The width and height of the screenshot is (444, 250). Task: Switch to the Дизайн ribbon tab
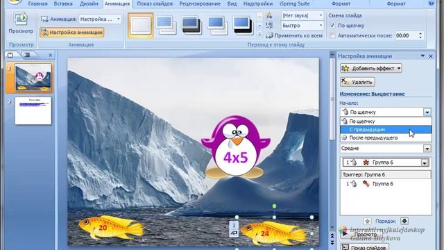89,3
